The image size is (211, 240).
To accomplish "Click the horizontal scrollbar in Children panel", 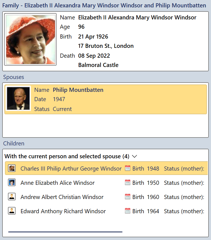I will 65,232.
